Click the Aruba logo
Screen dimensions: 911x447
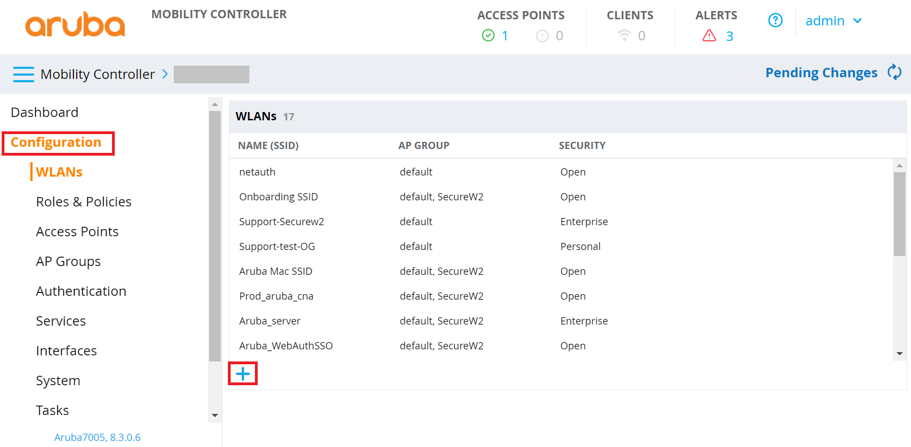(x=75, y=24)
